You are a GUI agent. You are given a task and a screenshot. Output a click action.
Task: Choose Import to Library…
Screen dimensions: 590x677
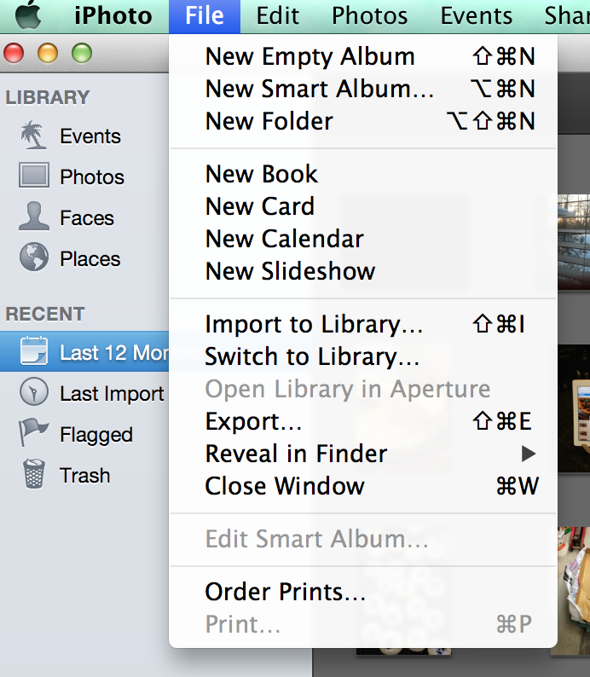[x=363, y=324]
